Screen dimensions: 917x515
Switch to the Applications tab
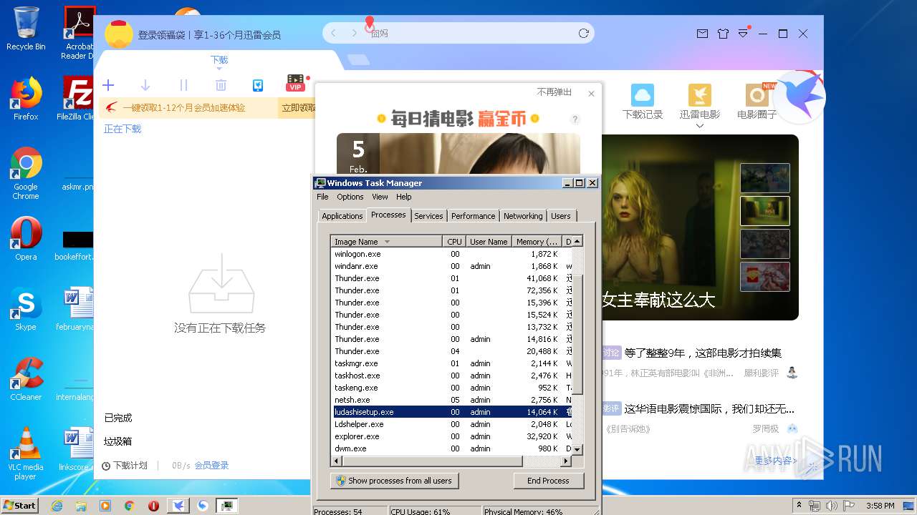tap(342, 216)
